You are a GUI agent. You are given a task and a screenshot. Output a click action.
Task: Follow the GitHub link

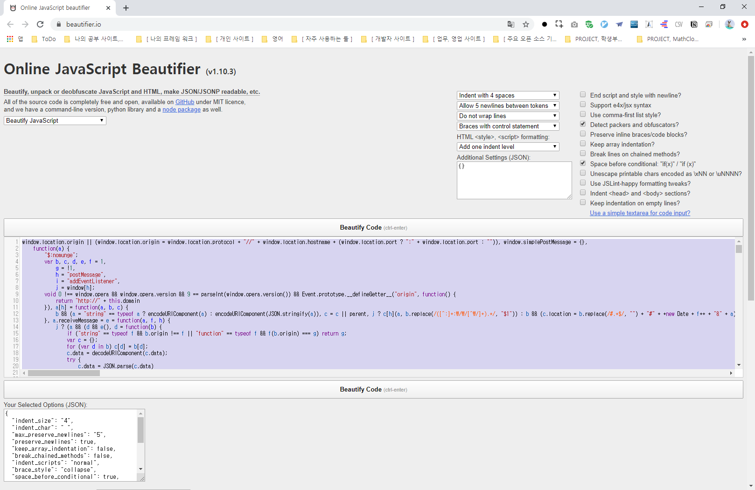(185, 102)
